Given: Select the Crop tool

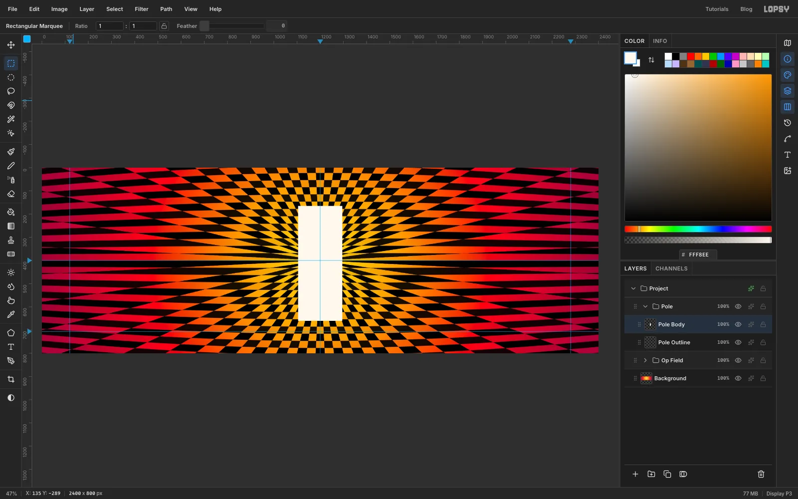Looking at the screenshot, I should (11, 379).
